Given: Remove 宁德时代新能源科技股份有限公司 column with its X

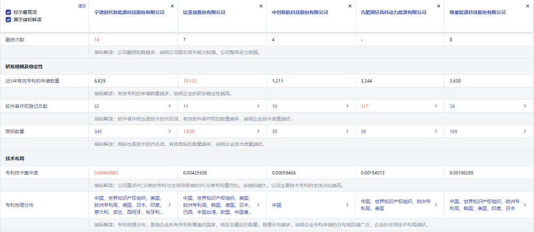Looking at the screenshot, I should coord(172,6).
